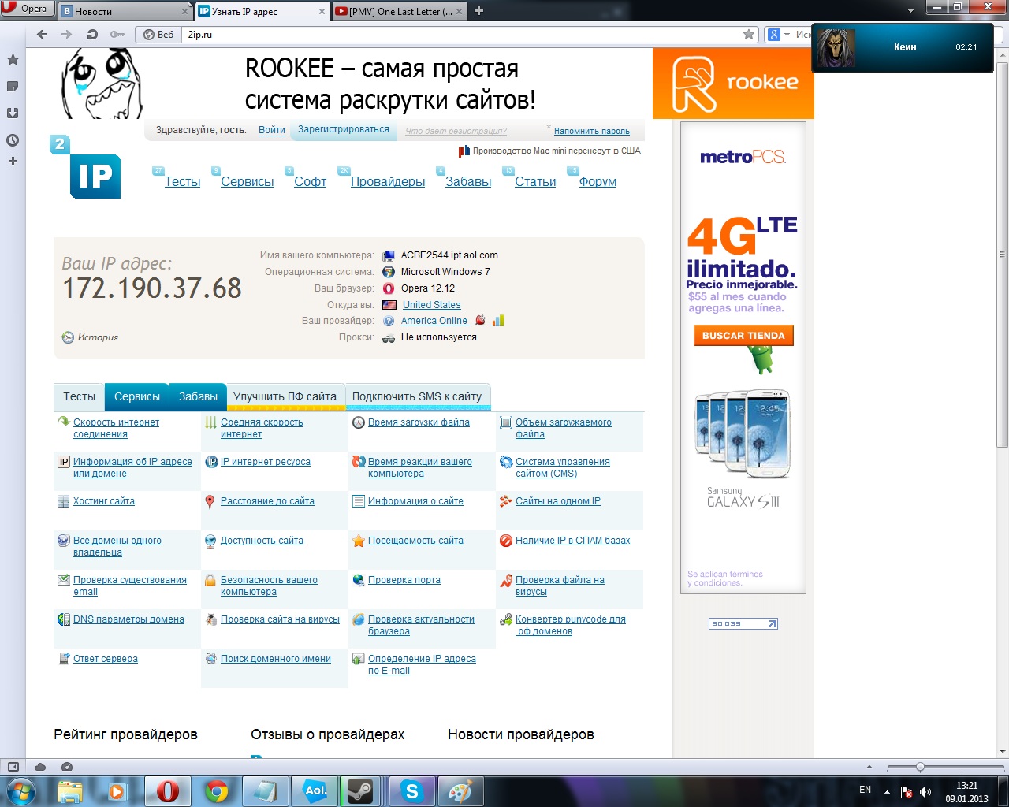Image resolution: width=1009 pixels, height=807 pixels.
Task: Click the Google search field
Action: coord(802,35)
